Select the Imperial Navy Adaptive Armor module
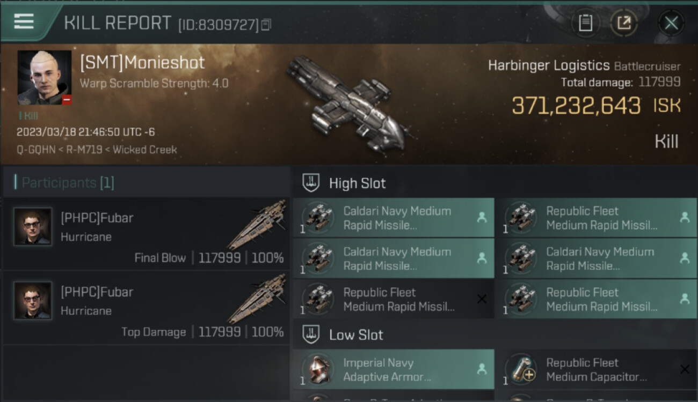Viewport: 698px width, 402px height. [393, 369]
